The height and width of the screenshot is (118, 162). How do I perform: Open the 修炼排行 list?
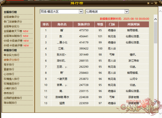[x=9, y=93]
